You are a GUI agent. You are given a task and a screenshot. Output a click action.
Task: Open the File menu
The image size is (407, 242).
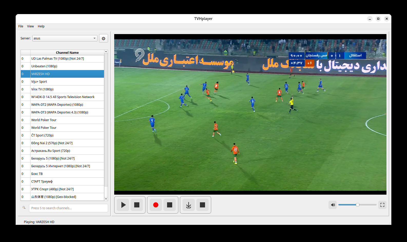click(x=21, y=26)
